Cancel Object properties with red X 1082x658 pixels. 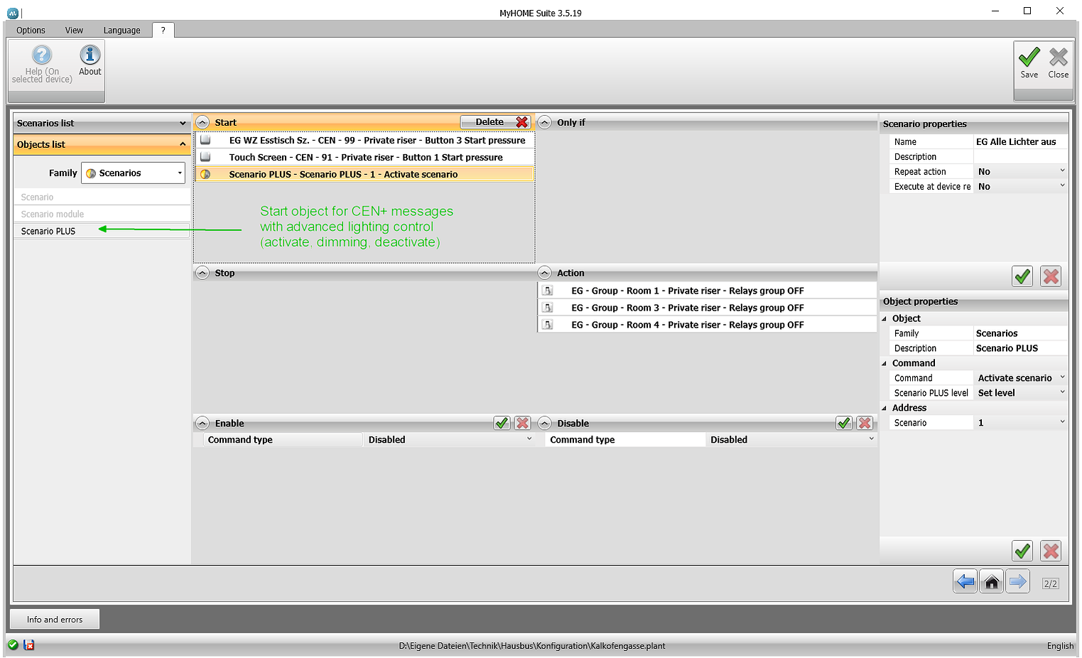(x=1051, y=551)
